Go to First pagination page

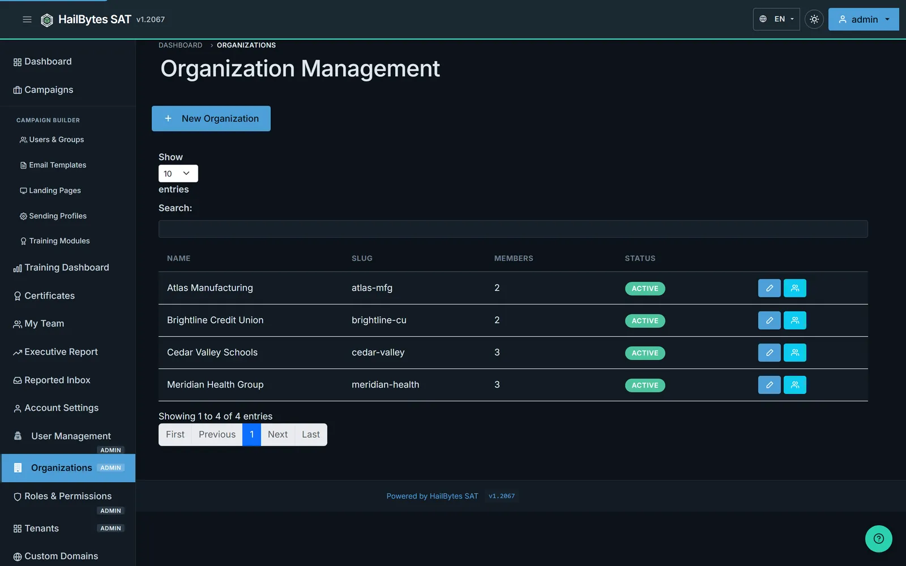coord(175,435)
